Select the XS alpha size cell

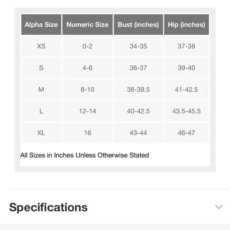point(41,46)
